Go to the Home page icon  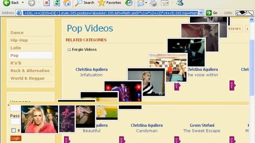[67, 3]
